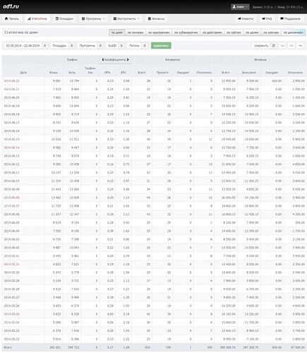Open the 2014.06.15 date row
Viewport: 307px width, 353px height.
pyautogui.click(x=11, y=139)
